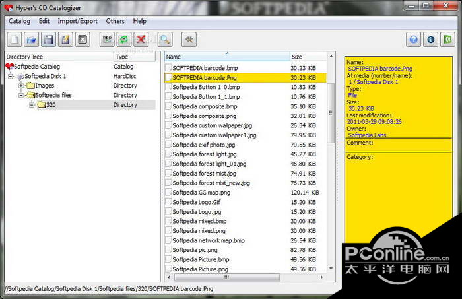Open the Help menu
Image resolution: width=462 pixels, height=299 pixels.
pyautogui.click(x=140, y=21)
